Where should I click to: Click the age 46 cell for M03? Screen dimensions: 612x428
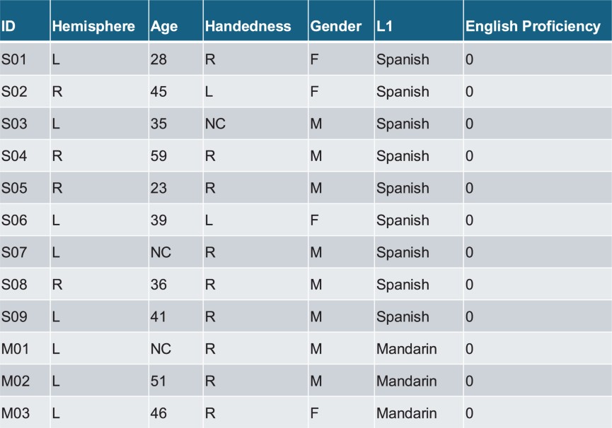click(159, 413)
